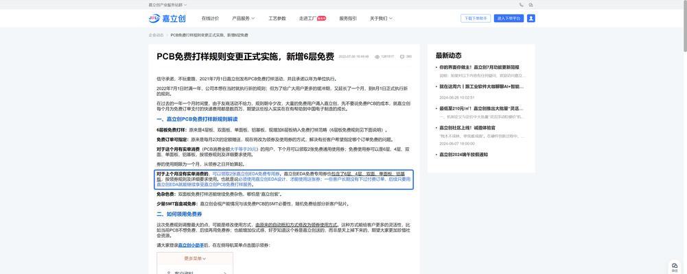Click the 下载下单助手 button

pos(476,18)
